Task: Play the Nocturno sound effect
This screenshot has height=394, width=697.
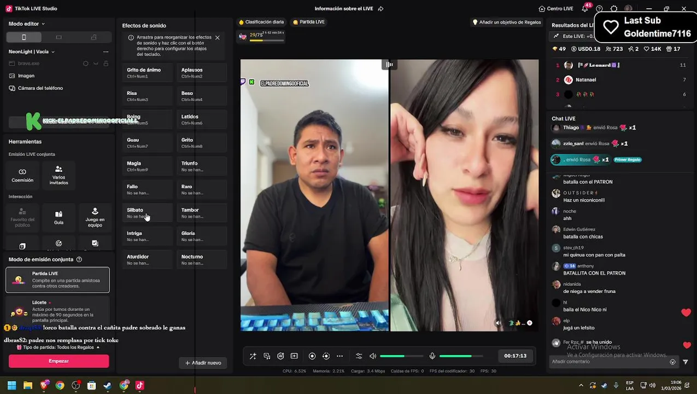Action: 202,259
